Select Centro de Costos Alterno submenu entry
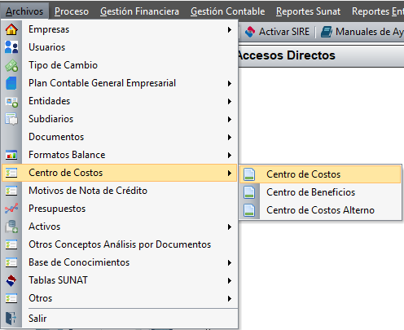 [320, 210]
